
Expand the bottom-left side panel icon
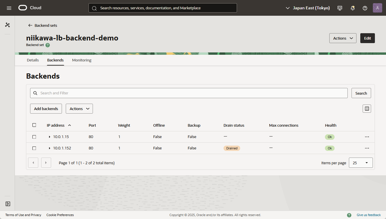click(x=8, y=204)
